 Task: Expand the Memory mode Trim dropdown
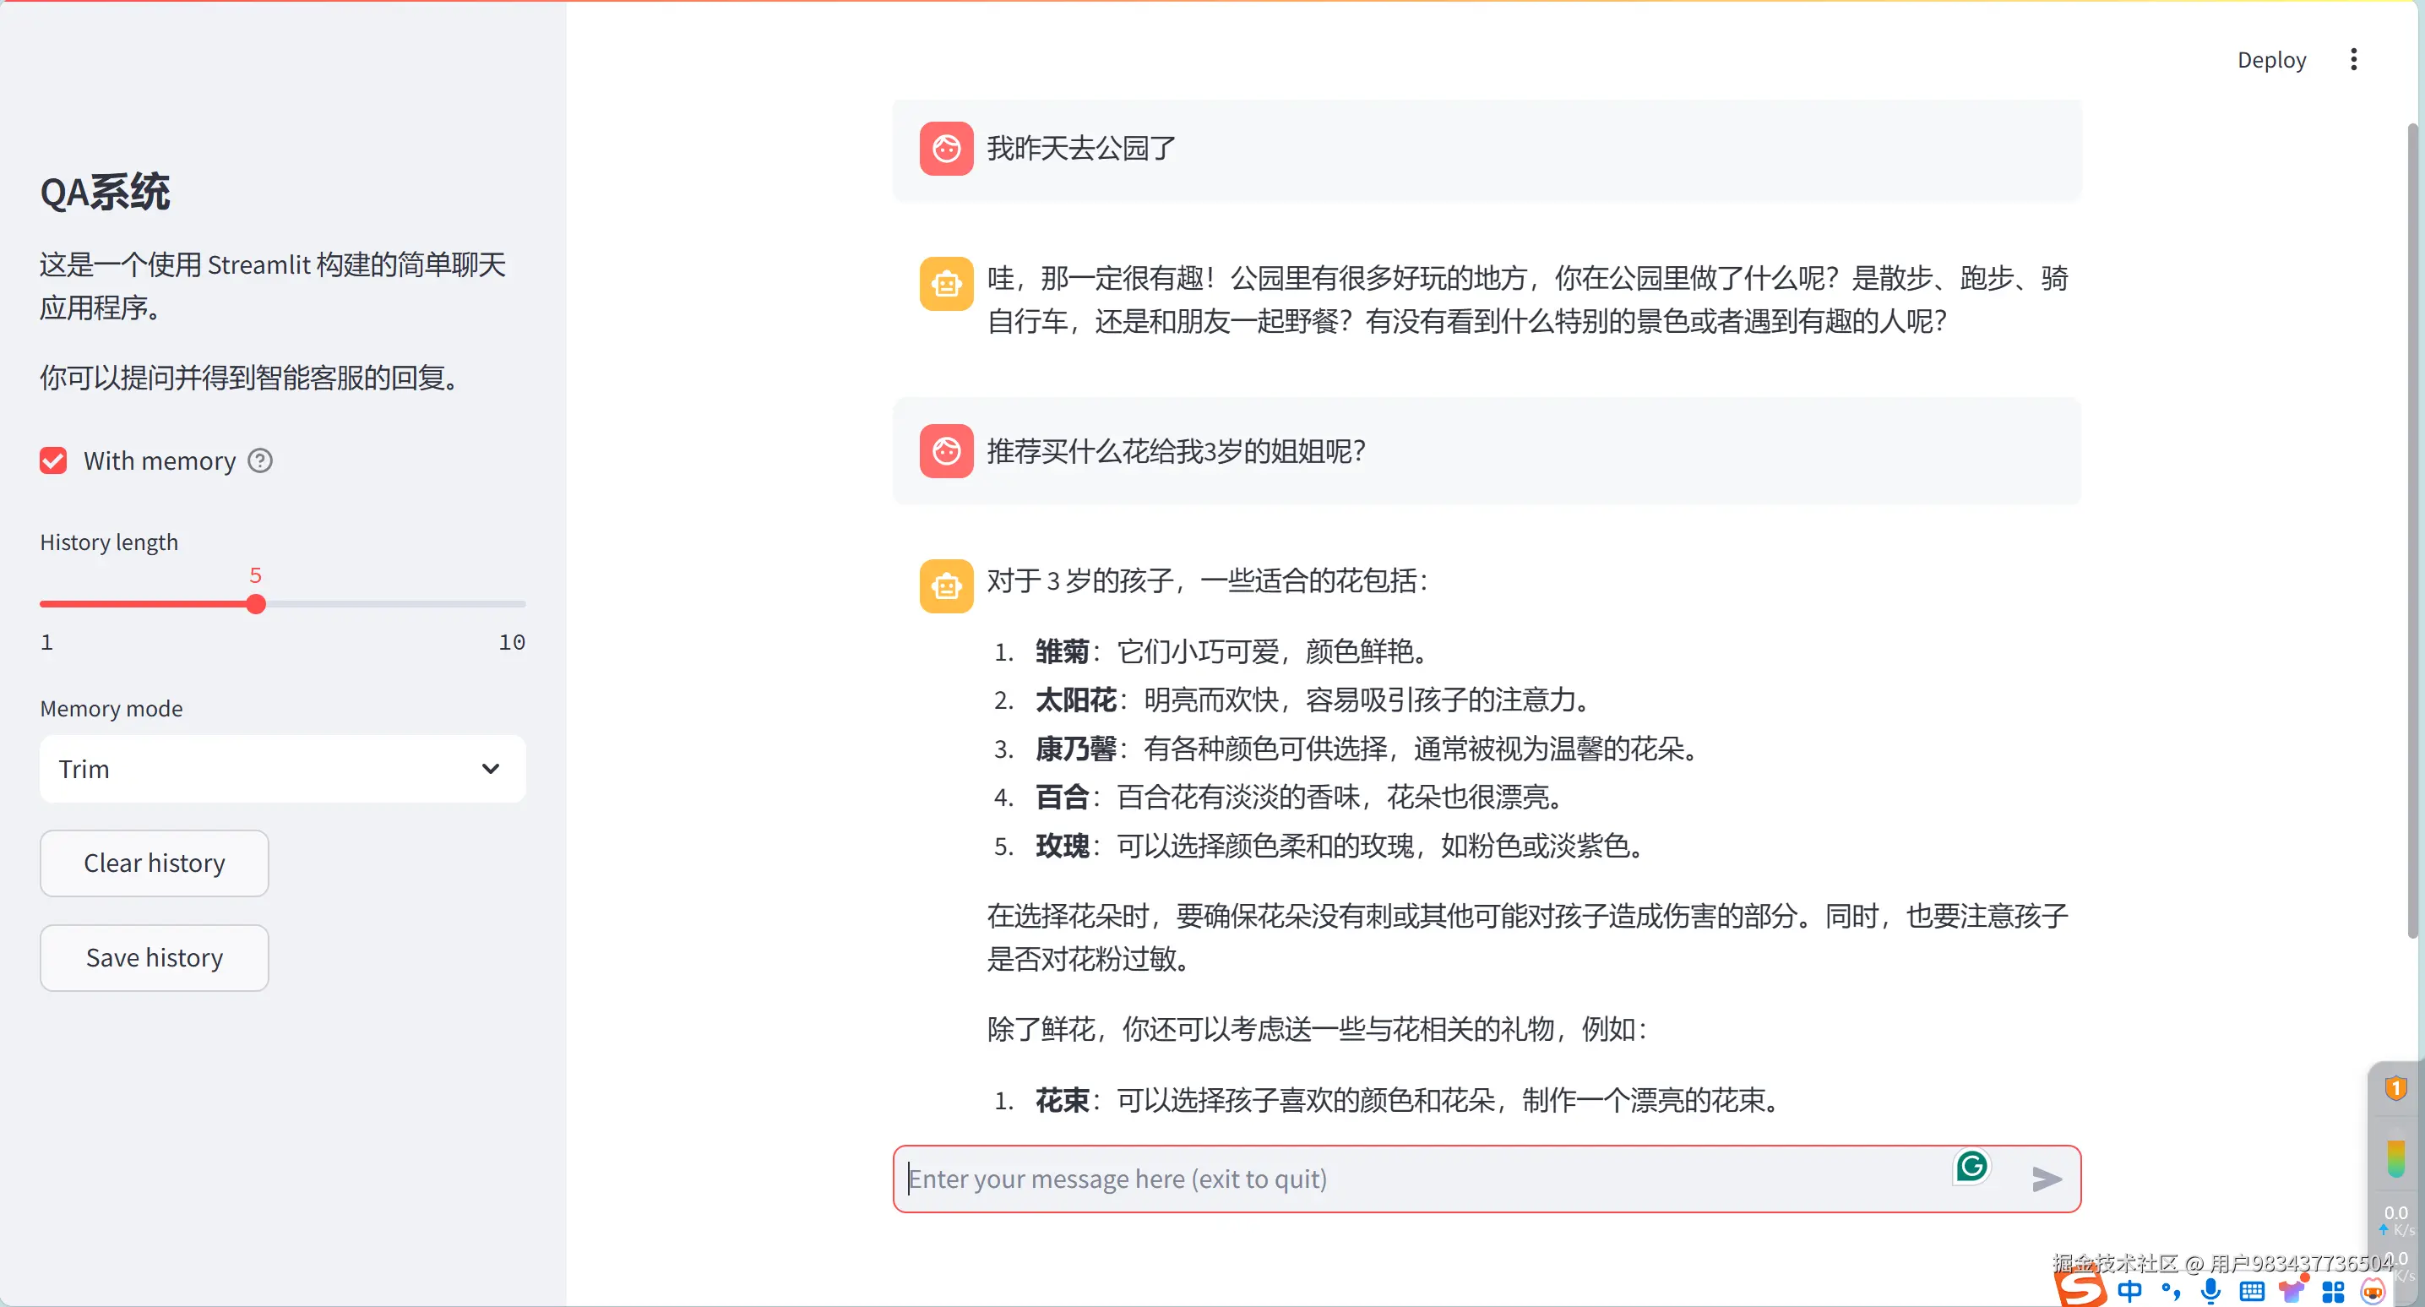pos(282,768)
